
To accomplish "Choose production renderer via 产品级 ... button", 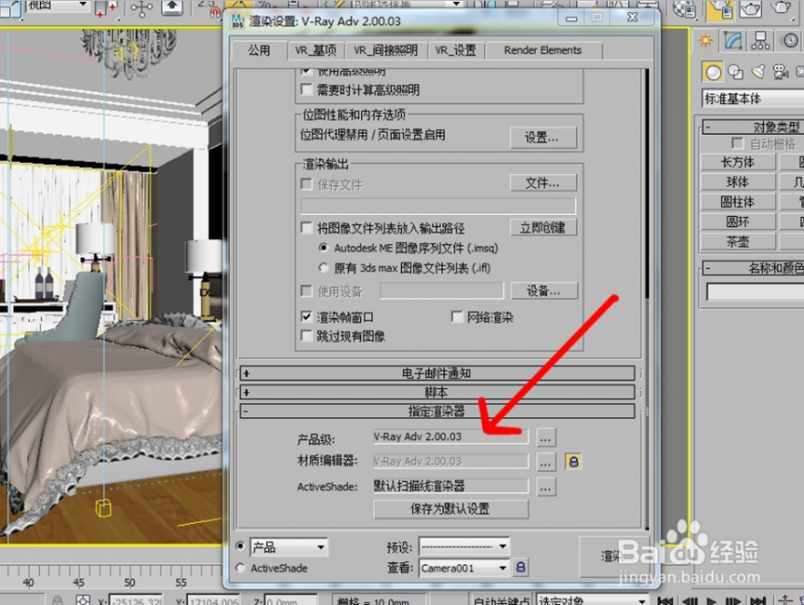I will (546, 438).
